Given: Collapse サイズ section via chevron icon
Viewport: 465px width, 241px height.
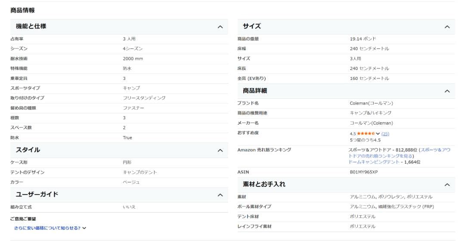Looking at the screenshot, I should click(447, 27).
